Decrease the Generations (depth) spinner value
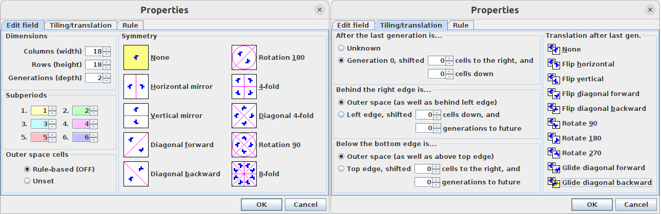This screenshot has height=214, width=661. point(107,80)
